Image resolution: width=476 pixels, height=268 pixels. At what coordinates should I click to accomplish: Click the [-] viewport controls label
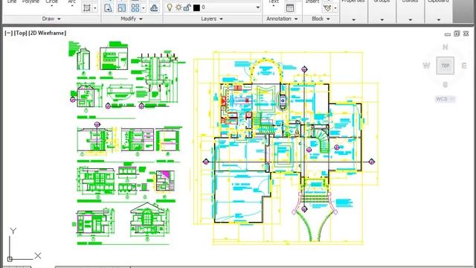click(x=8, y=33)
